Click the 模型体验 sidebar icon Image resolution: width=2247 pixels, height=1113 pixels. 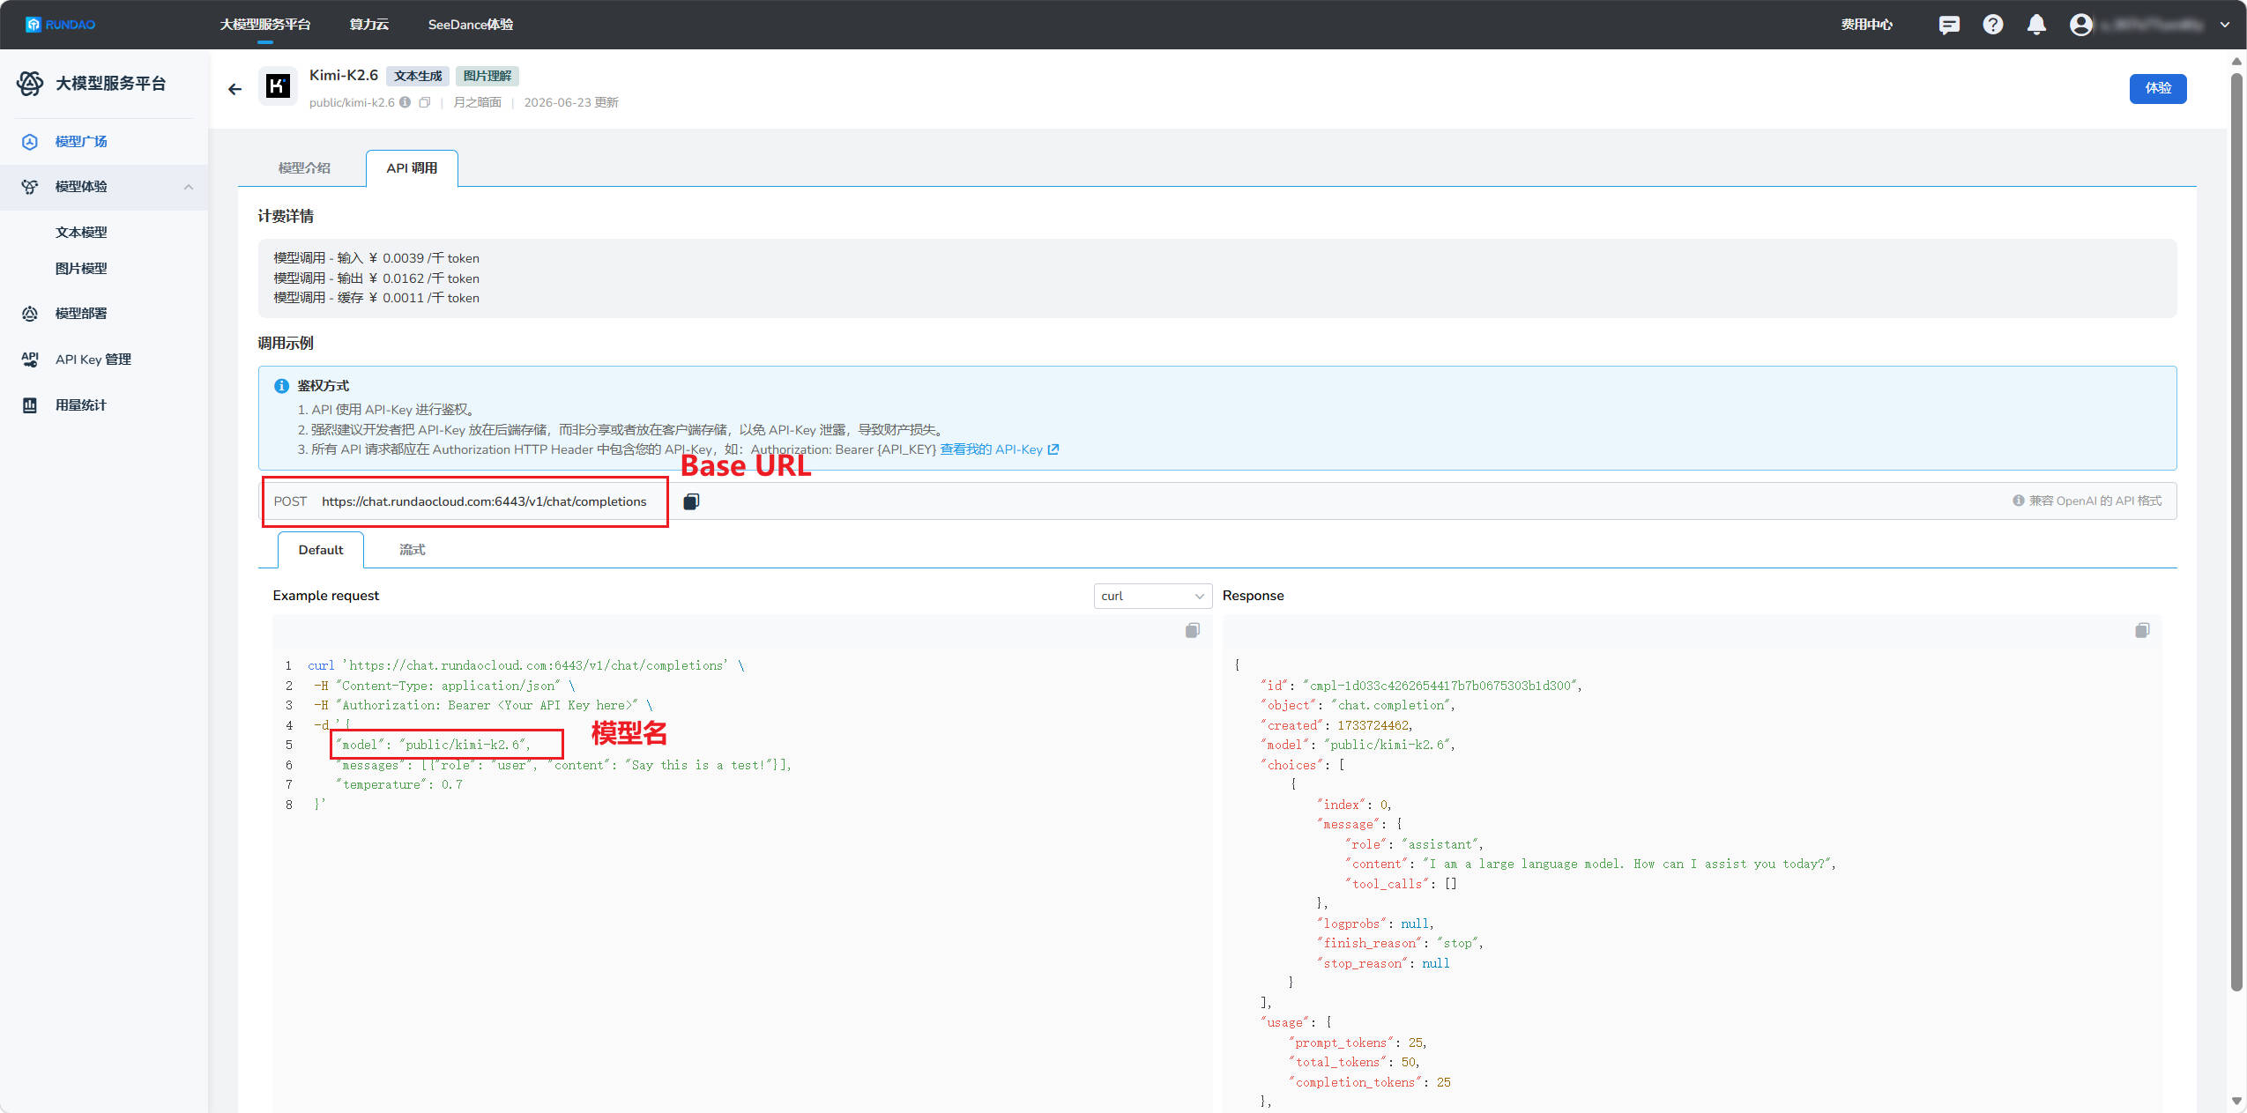click(30, 187)
